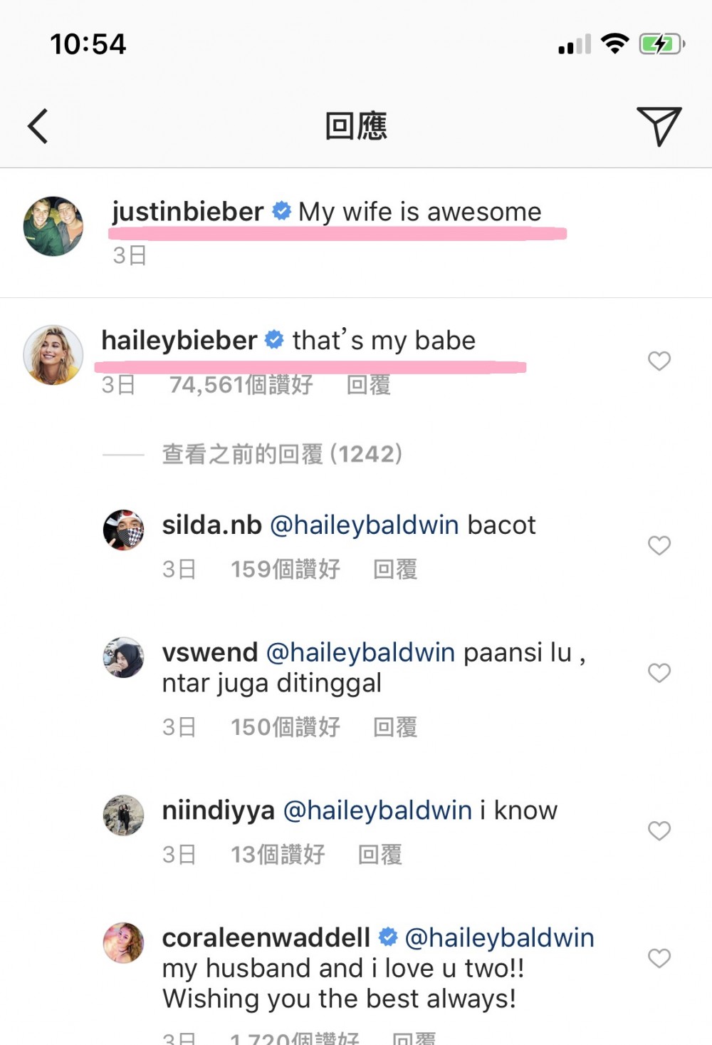
Task: Click the battery charging icon
Action: coord(661,44)
